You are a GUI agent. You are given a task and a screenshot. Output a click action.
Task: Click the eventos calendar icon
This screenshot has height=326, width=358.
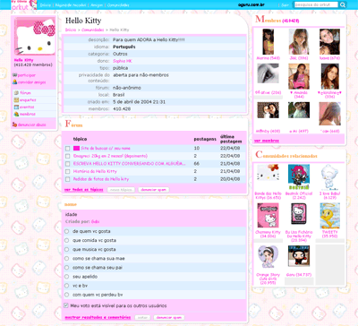(x=16, y=107)
